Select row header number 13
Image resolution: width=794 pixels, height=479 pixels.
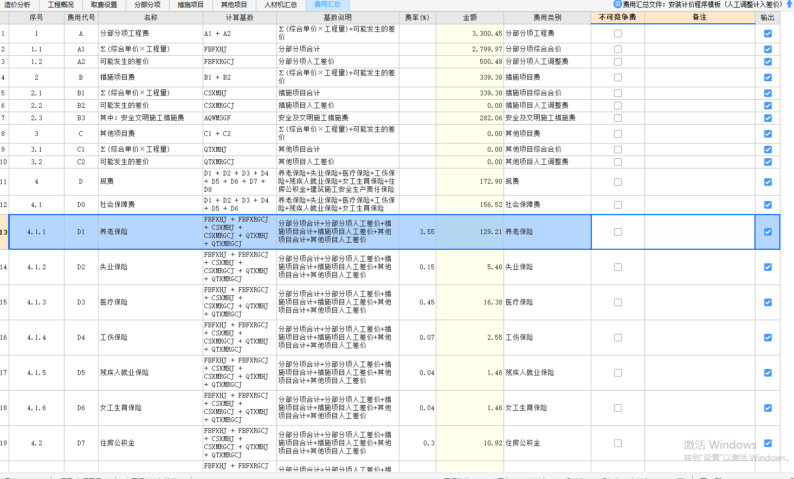(x=4, y=232)
